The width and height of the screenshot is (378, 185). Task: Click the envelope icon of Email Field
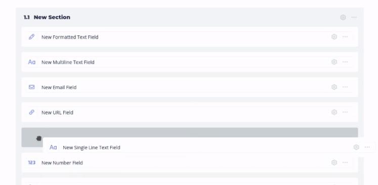[x=31, y=87]
